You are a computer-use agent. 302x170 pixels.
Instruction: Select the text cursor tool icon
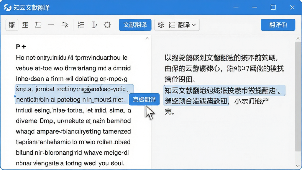click(94, 25)
